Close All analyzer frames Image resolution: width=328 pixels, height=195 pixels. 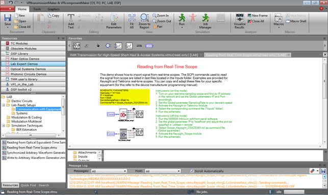coord(256,21)
